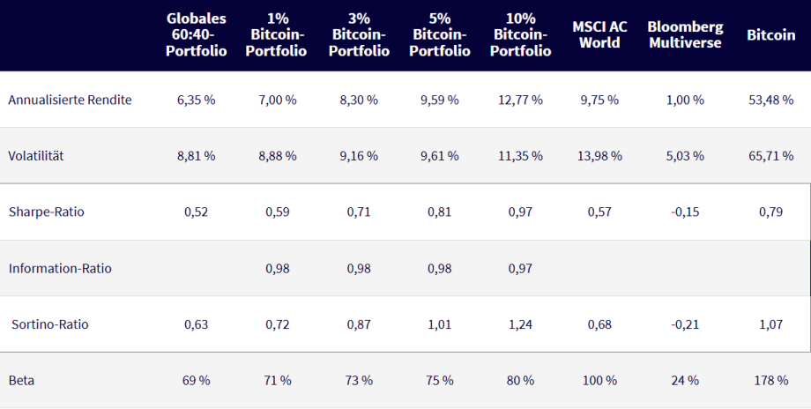Screen dimensions: 811x409
Task: Select the Bitcoin column header
Action: click(770, 35)
